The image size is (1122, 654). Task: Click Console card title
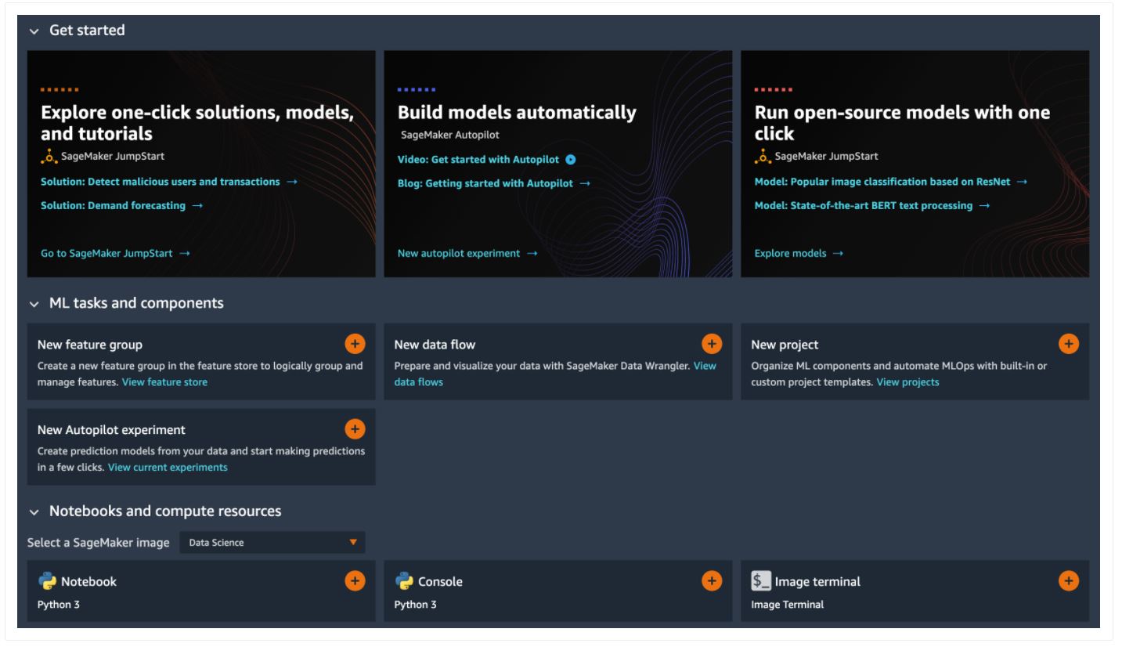click(440, 582)
